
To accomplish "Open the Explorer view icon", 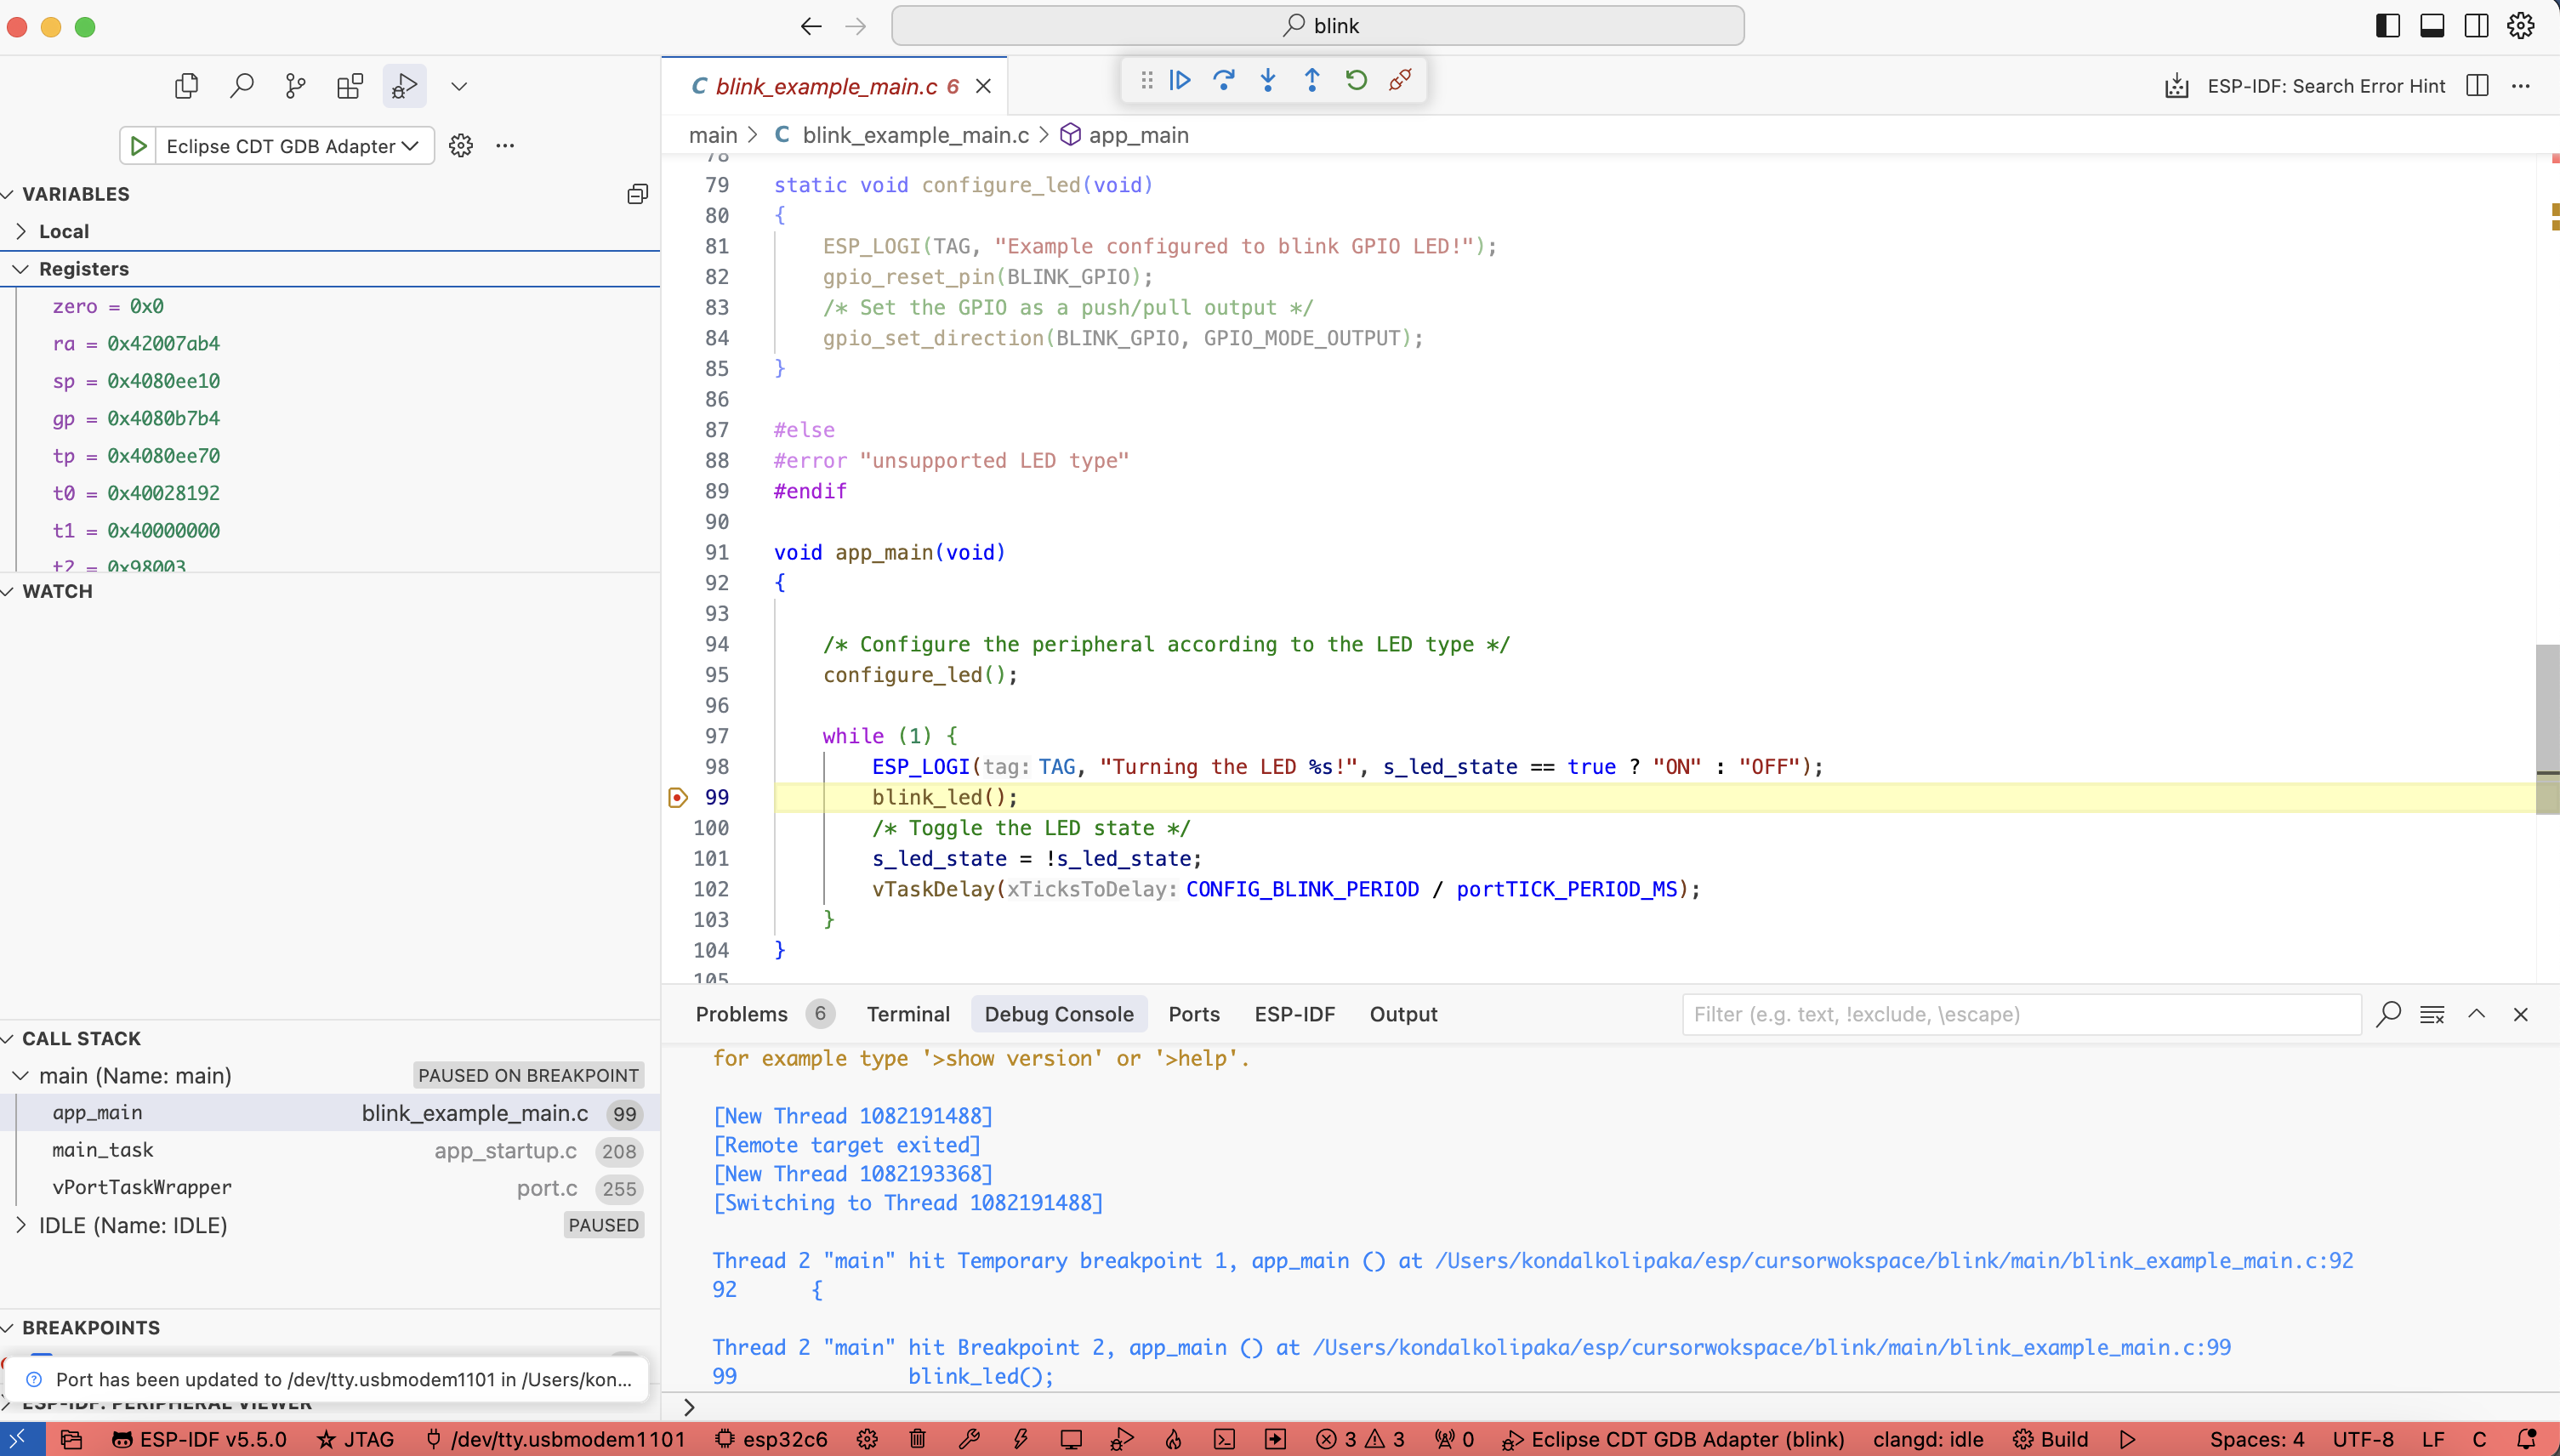I will point(186,86).
